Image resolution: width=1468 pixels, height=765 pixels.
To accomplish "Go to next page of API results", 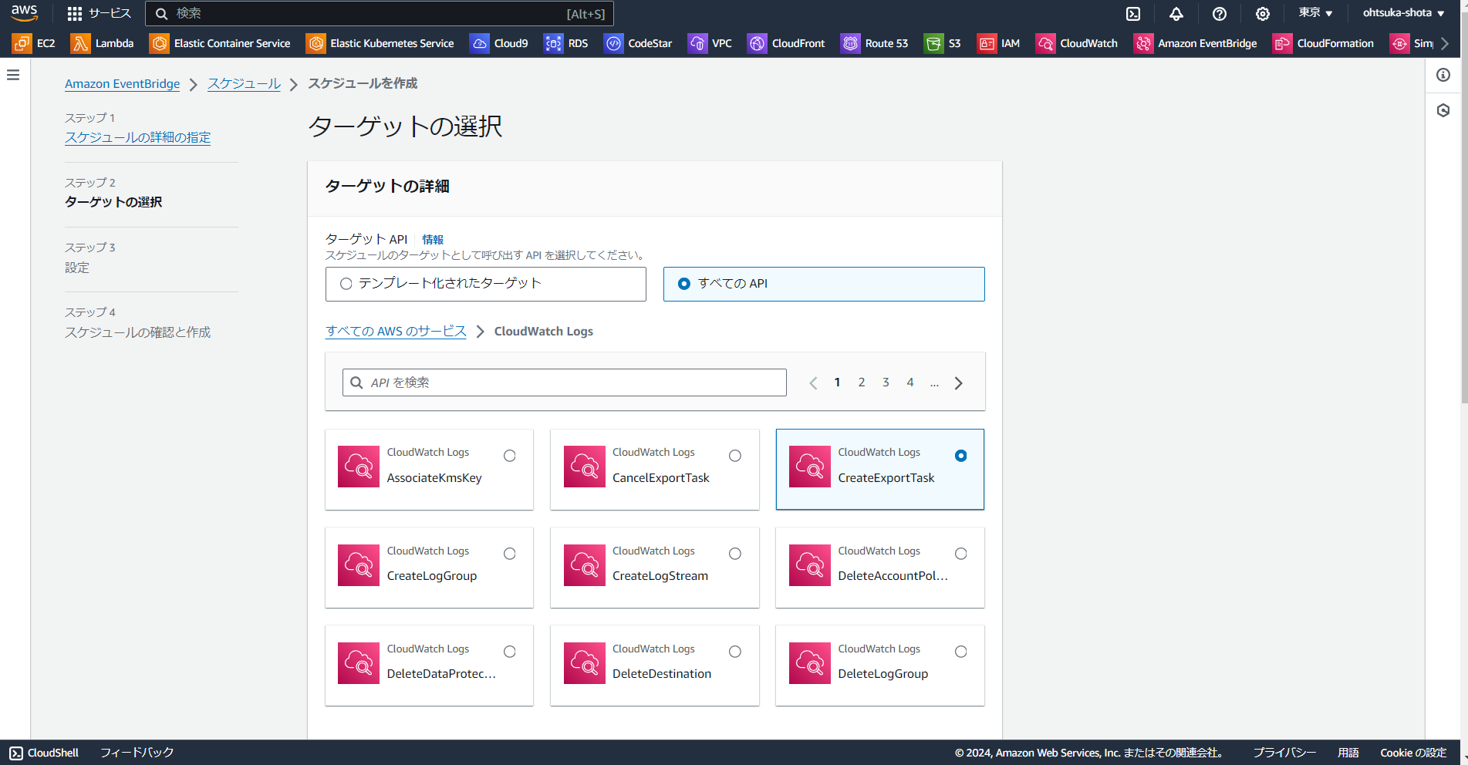I will (x=959, y=383).
